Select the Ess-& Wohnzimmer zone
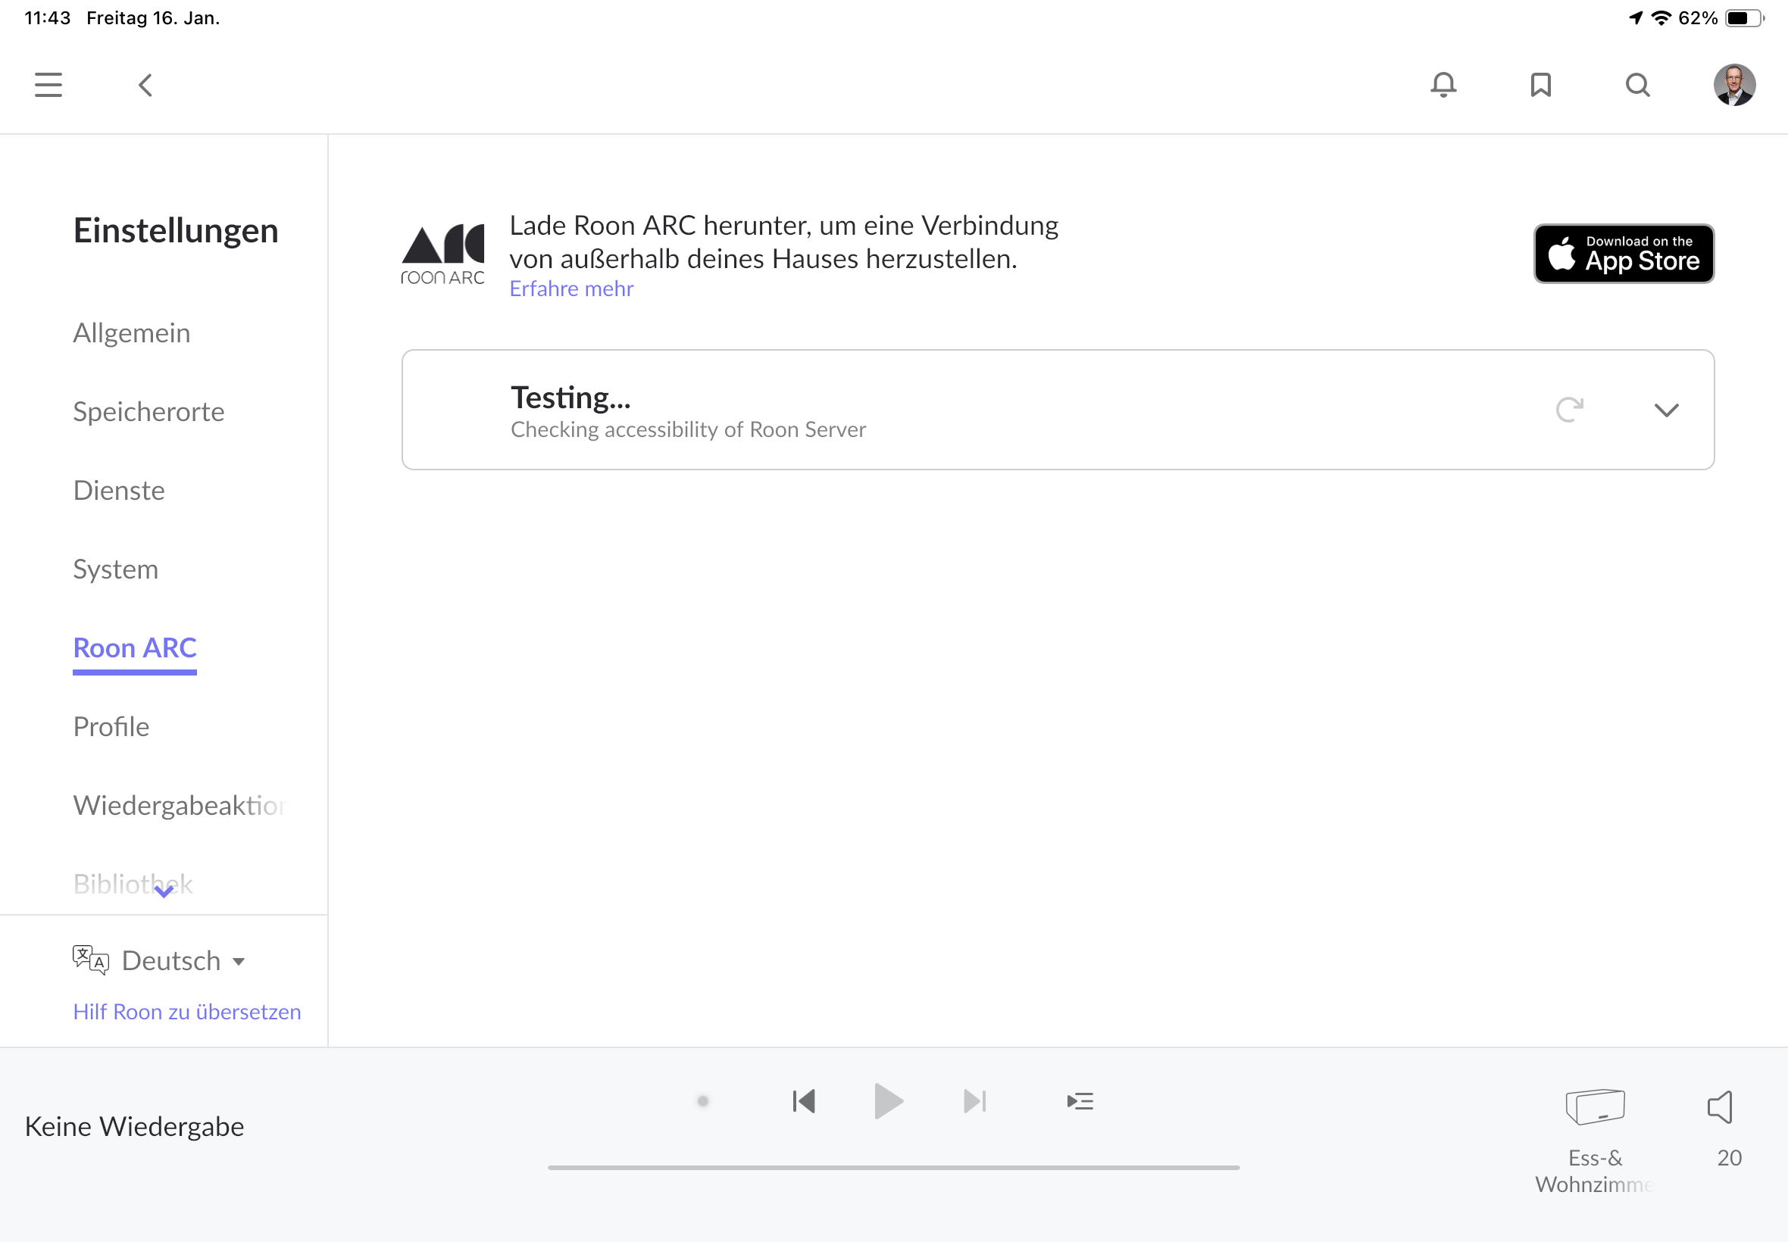1788x1242 pixels. point(1595,1106)
